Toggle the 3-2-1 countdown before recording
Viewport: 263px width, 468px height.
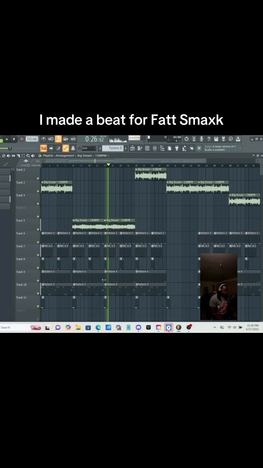(x=58, y=139)
